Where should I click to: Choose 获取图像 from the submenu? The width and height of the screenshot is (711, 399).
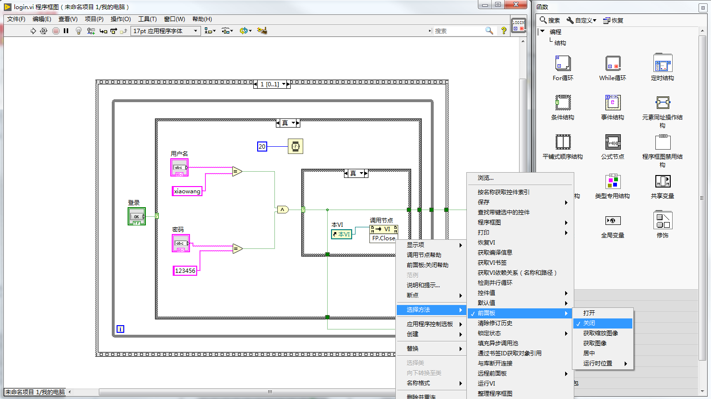(x=603, y=343)
